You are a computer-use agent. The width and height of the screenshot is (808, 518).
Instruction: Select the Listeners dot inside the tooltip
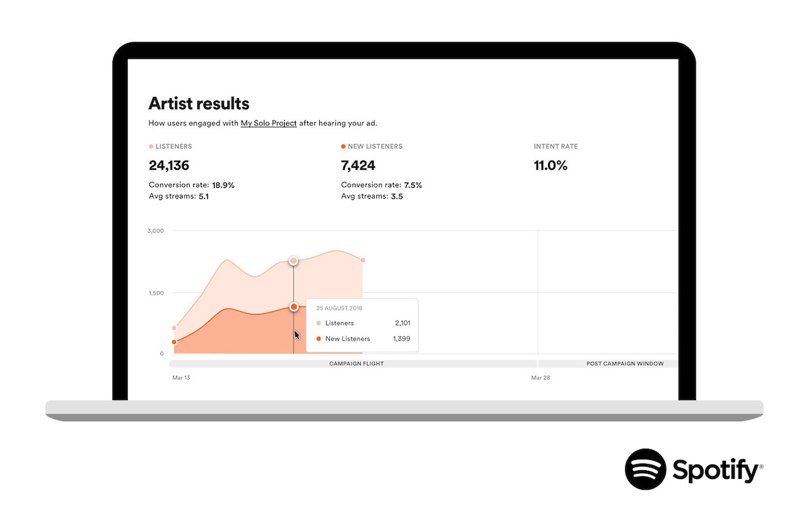(320, 323)
